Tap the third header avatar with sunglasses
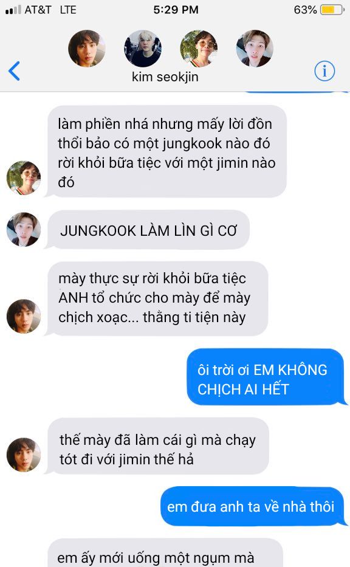The height and width of the screenshot is (567, 350). pyautogui.click(x=199, y=49)
